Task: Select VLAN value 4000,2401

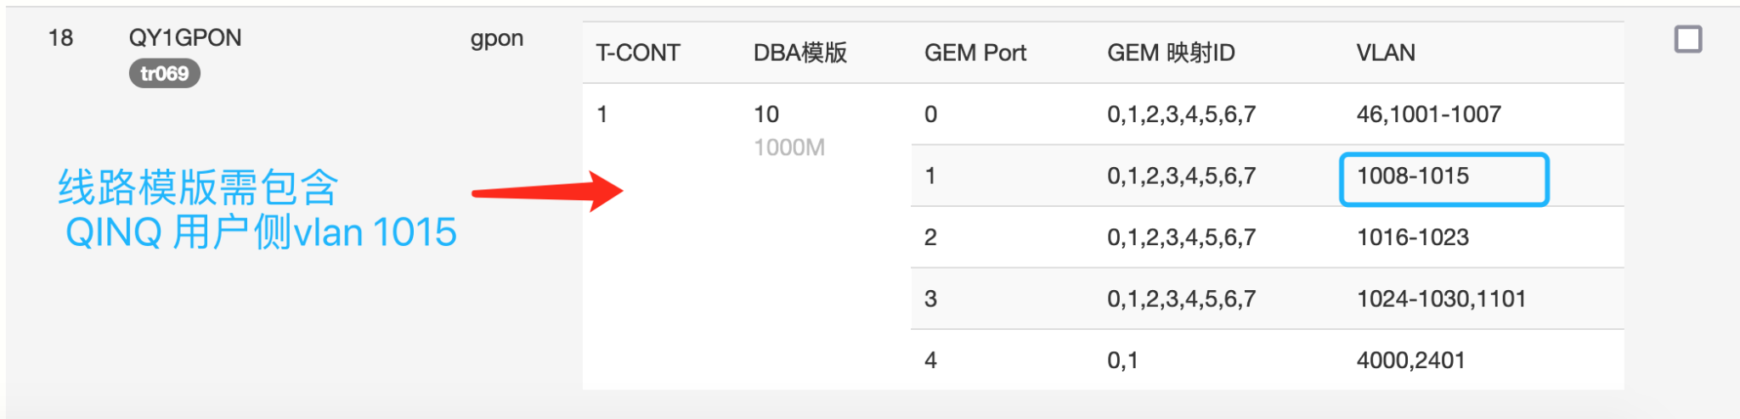Action: pos(1410,360)
